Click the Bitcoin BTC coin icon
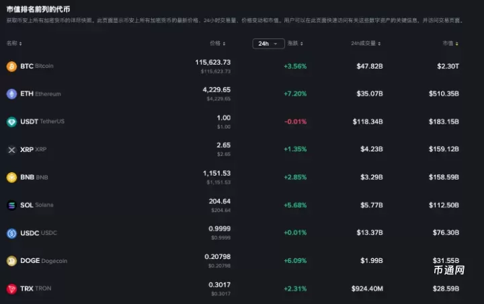 pos(11,67)
